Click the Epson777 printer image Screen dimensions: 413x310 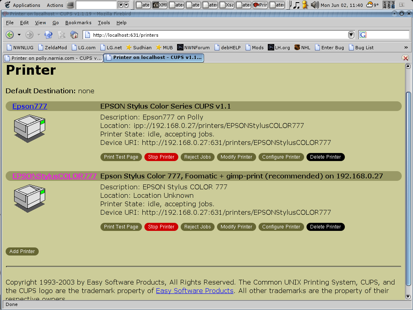(29, 129)
